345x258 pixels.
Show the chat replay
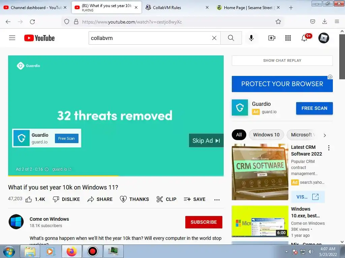[x=282, y=60]
